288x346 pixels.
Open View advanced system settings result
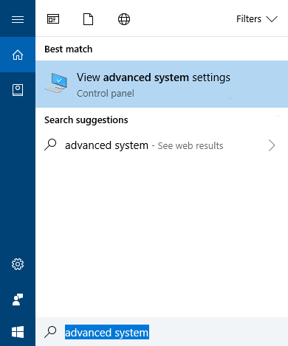click(162, 84)
